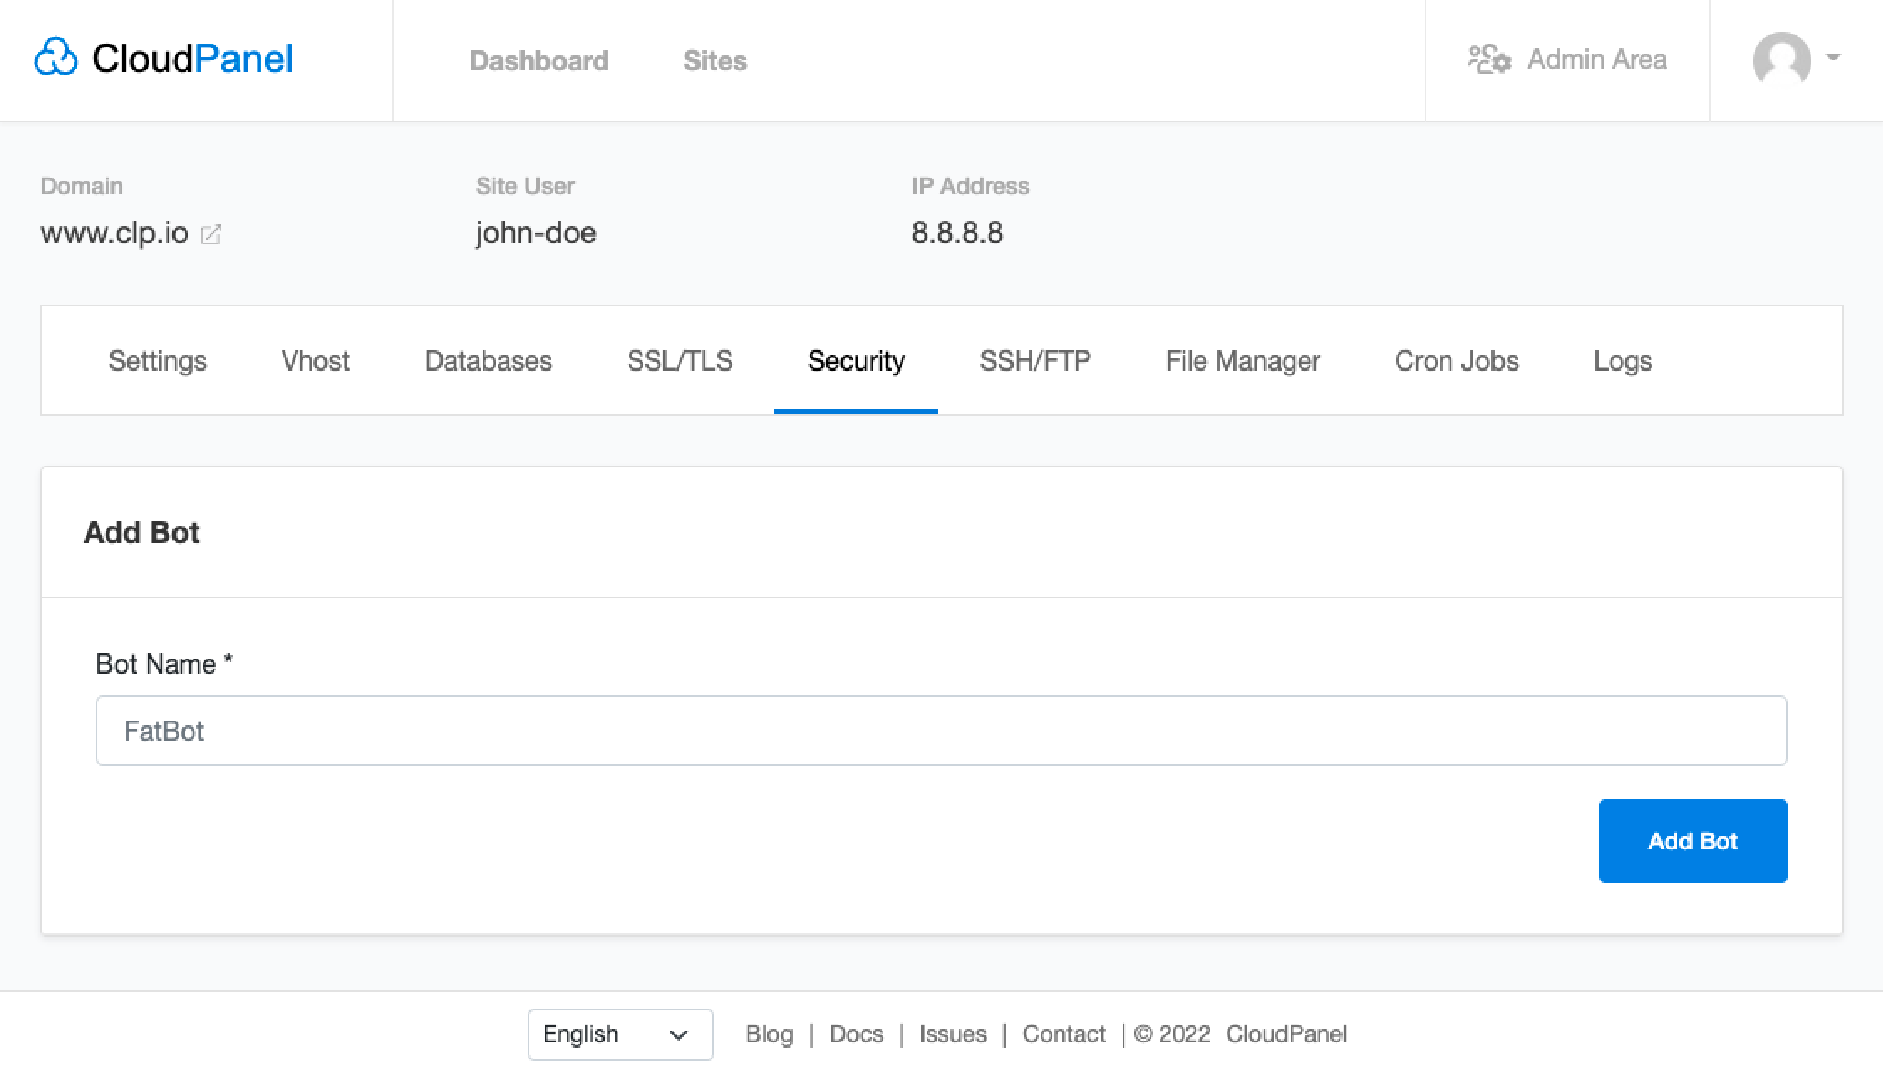Switch to the SSL/TLS tab
This screenshot has height=1078, width=1884.
pyautogui.click(x=679, y=360)
